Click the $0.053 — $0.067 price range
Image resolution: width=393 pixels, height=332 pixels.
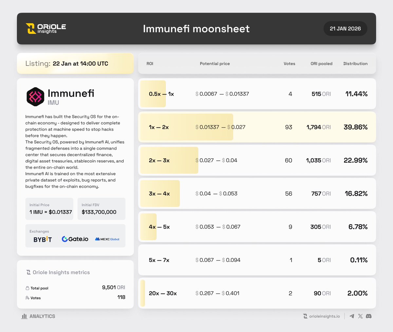click(218, 227)
